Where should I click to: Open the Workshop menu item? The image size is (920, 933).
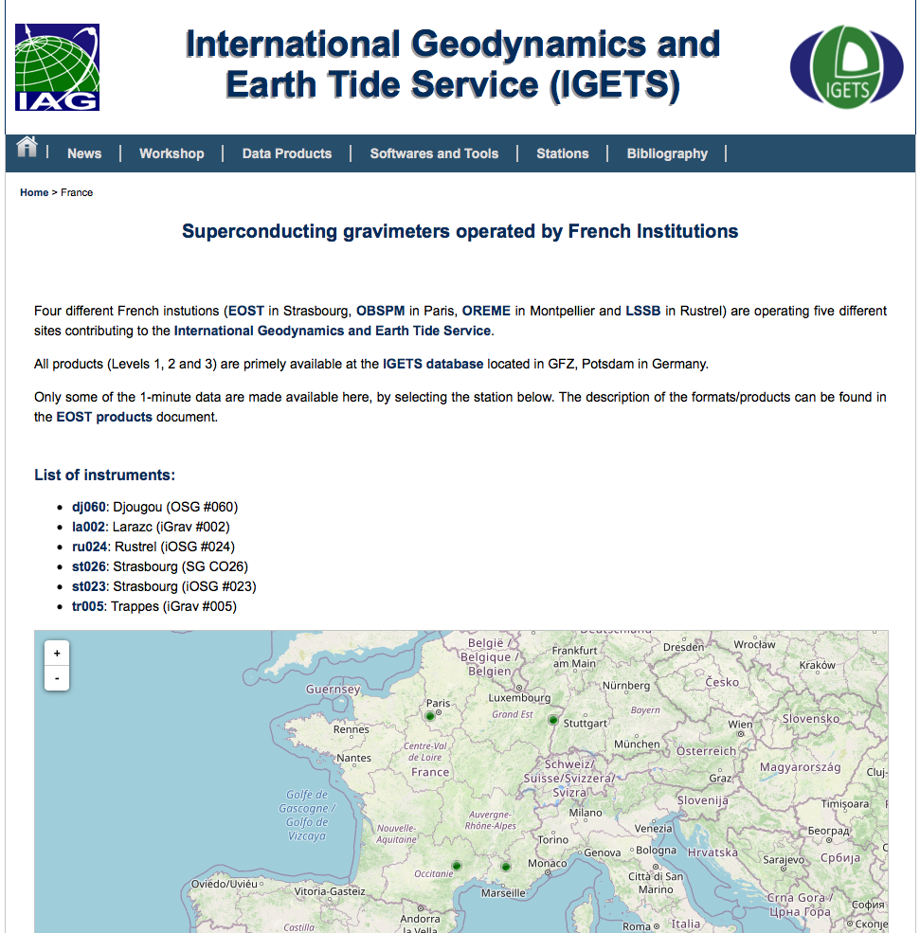coord(171,153)
